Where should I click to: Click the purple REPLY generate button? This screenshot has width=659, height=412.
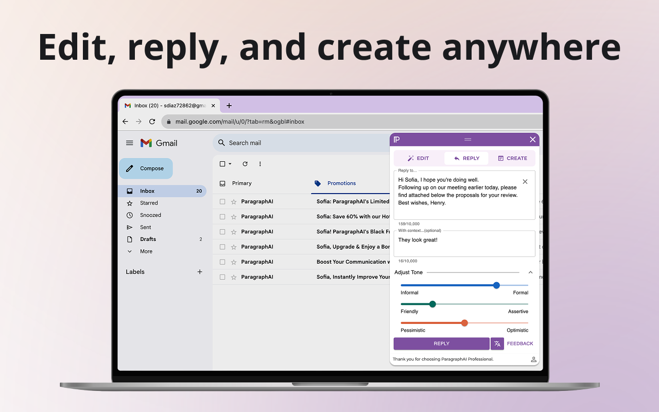[x=441, y=344]
